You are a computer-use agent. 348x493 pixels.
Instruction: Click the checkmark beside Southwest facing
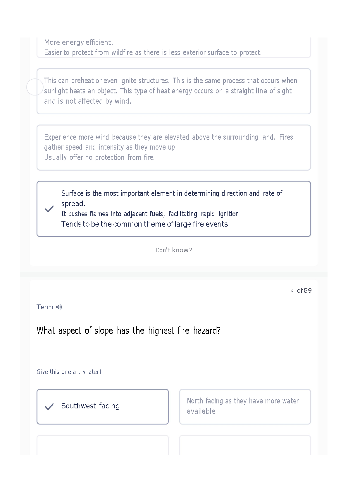(49, 406)
